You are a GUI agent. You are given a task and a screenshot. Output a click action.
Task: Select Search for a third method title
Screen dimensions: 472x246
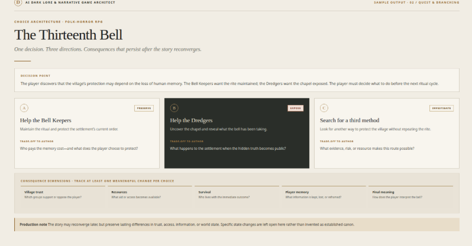[x=350, y=120]
